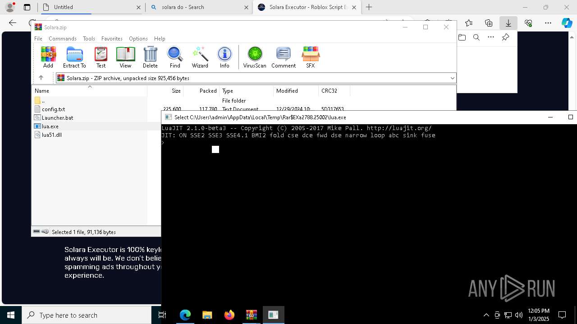
Task: Open Firefox from taskbar
Action: [229, 315]
